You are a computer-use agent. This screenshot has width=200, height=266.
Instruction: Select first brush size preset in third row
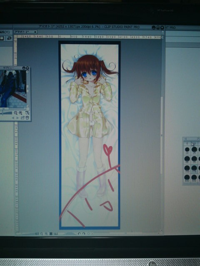[187, 169]
